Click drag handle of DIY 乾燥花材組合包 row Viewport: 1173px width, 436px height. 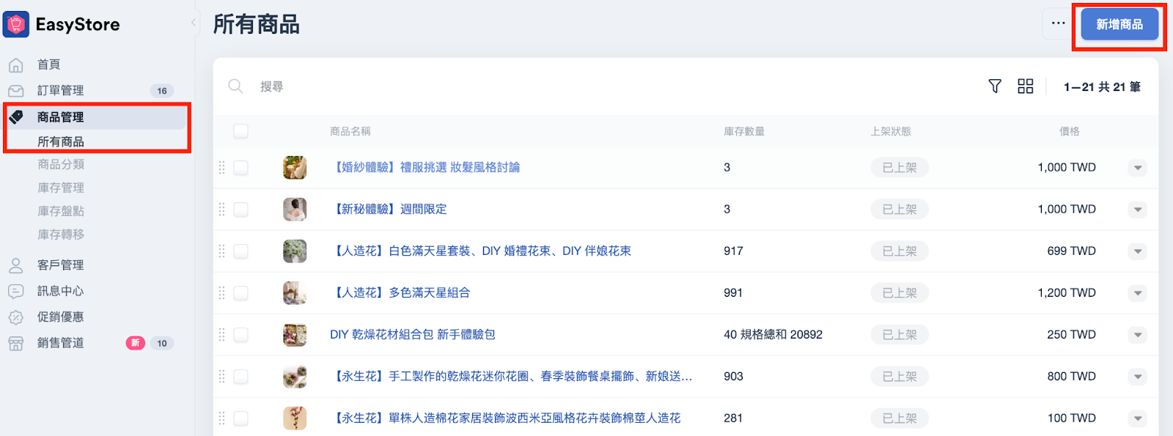221,335
